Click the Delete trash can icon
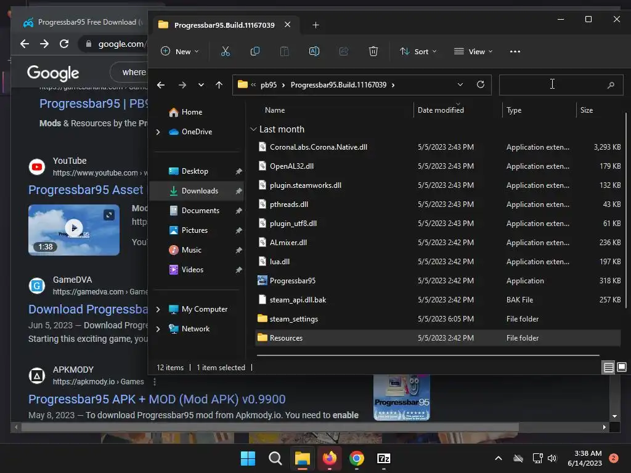631x473 pixels. tap(373, 52)
